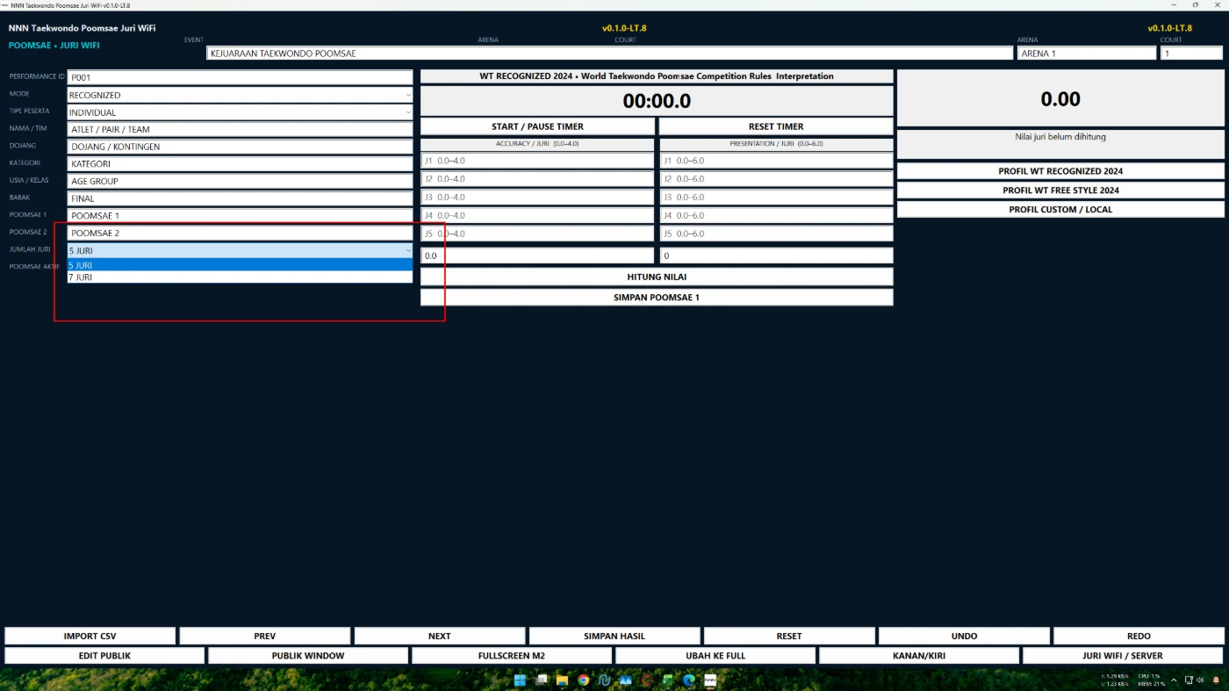This screenshot has width=1229, height=691.
Task: Click the PERFORMANCE ID field P001
Action: [240, 77]
